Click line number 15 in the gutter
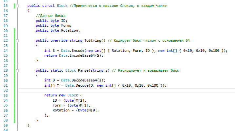 point(6,6)
